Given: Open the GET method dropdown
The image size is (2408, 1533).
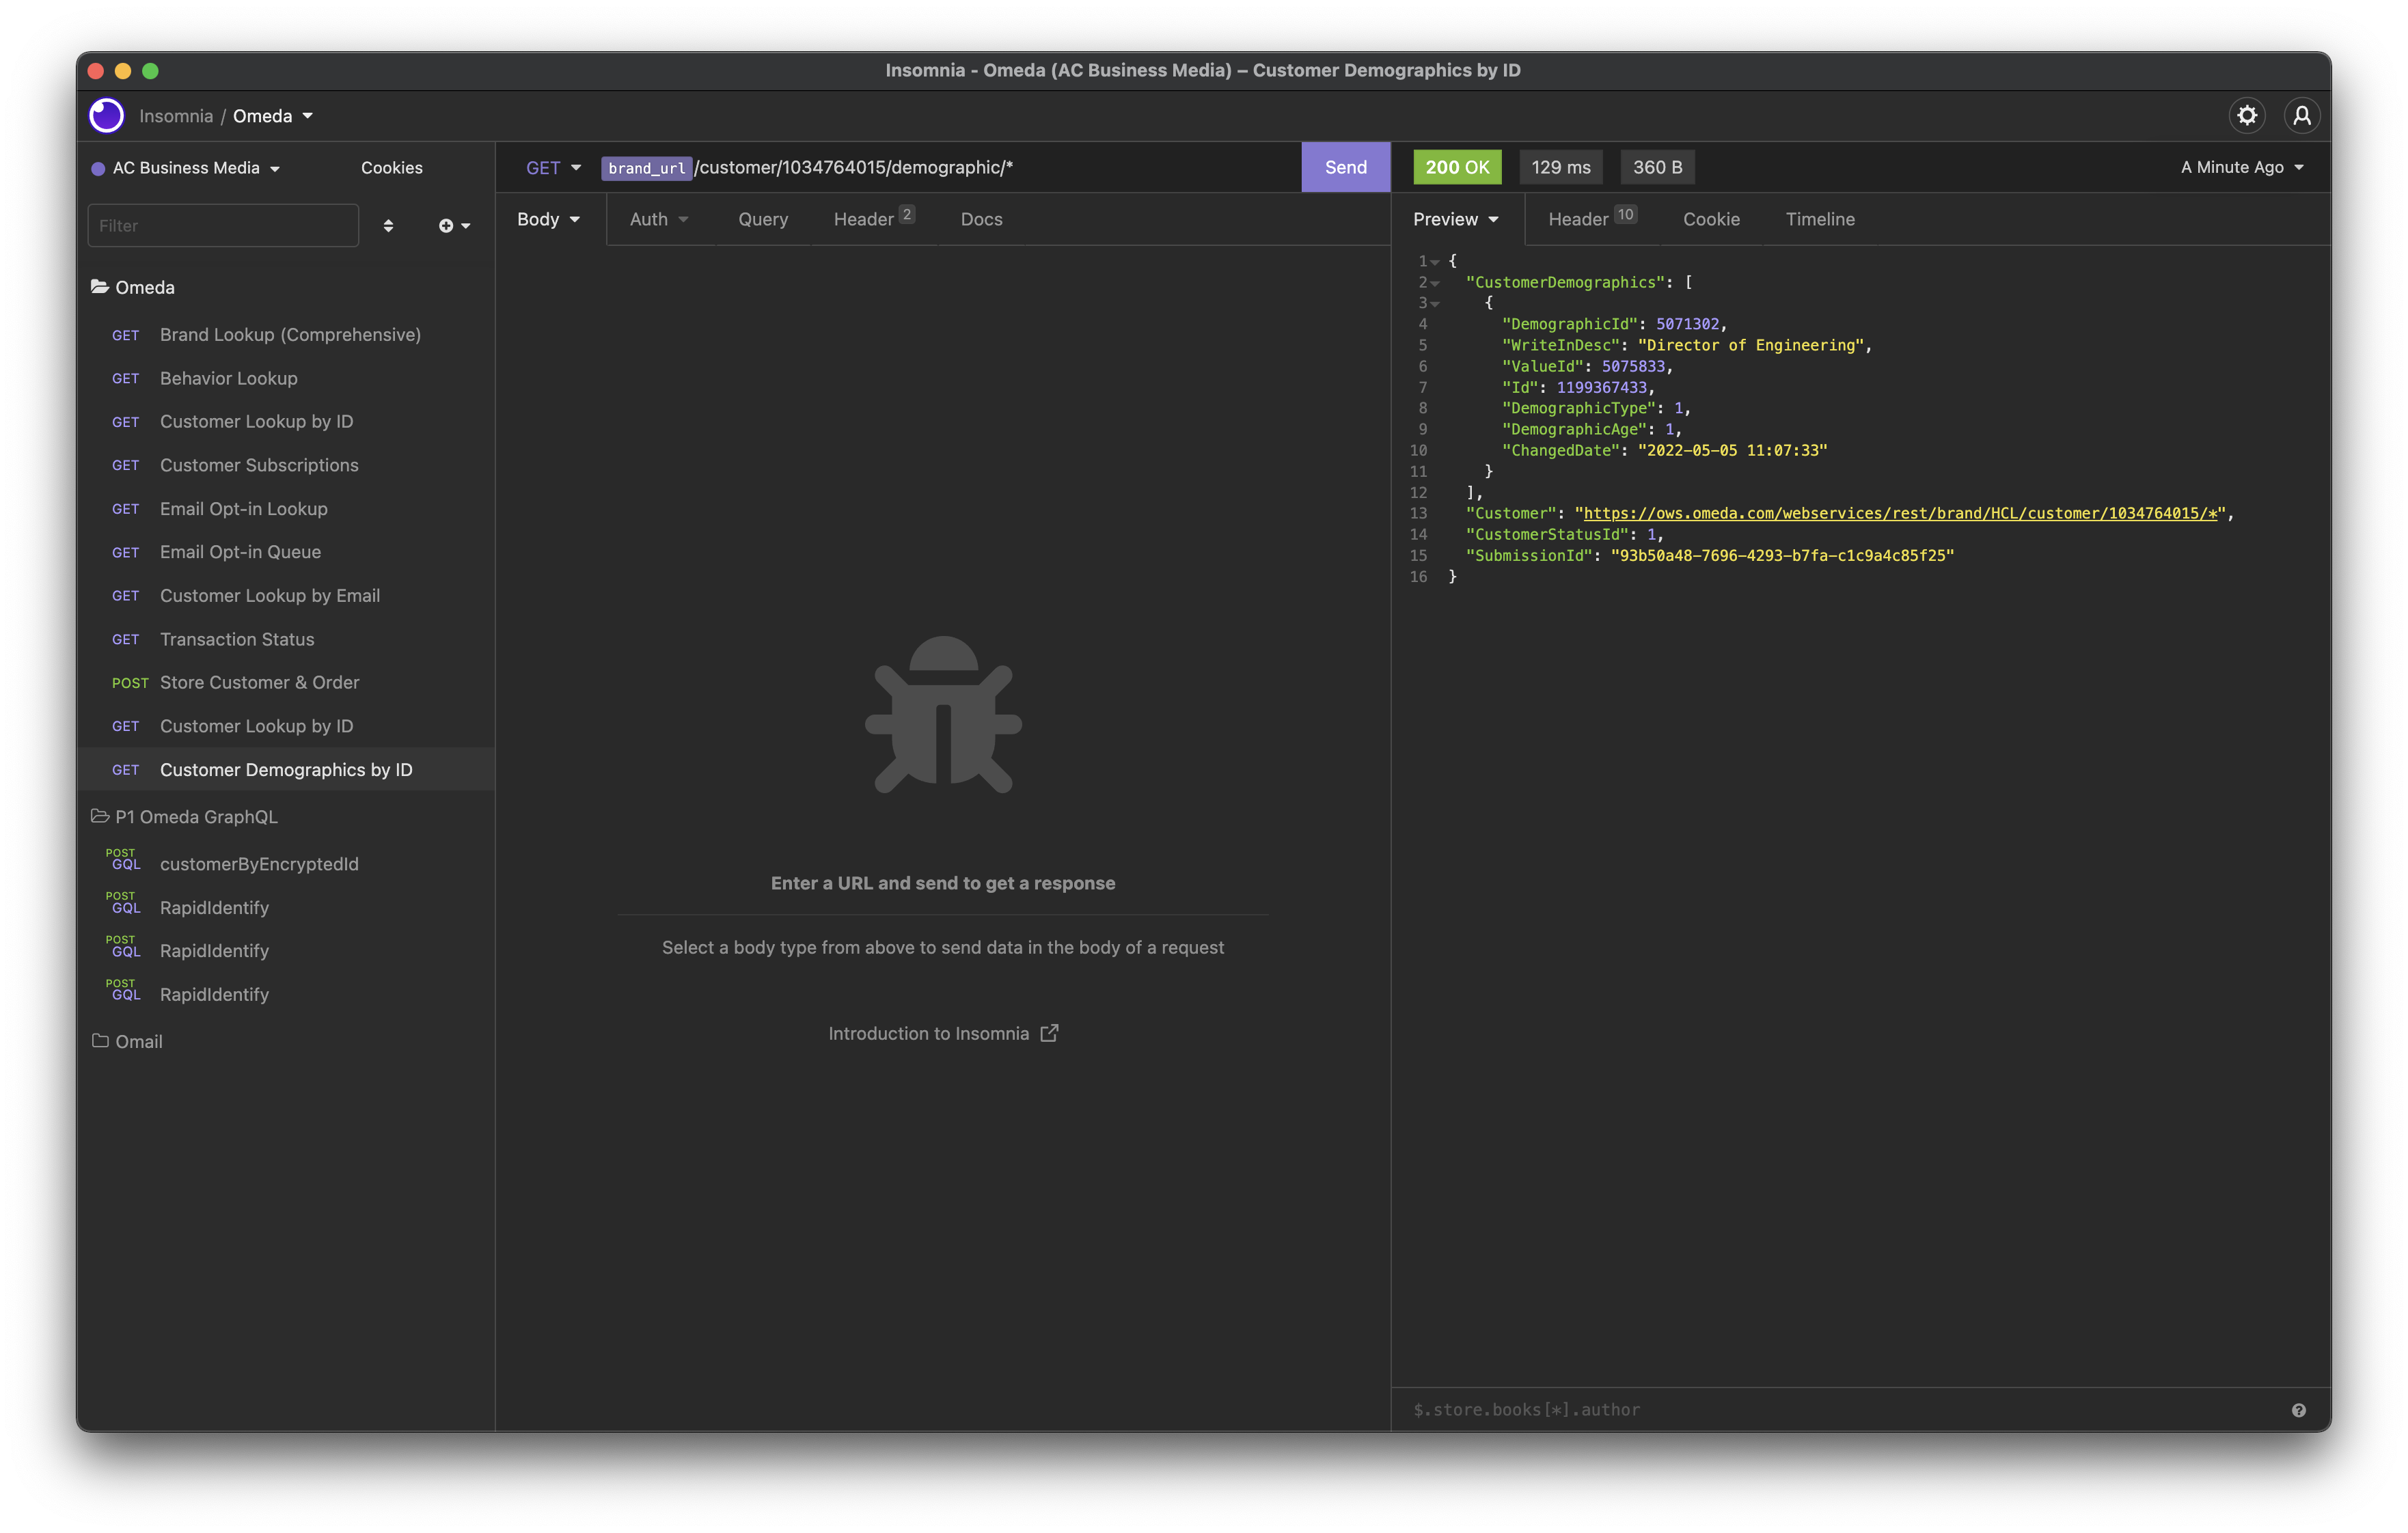Looking at the screenshot, I should [x=553, y=168].
